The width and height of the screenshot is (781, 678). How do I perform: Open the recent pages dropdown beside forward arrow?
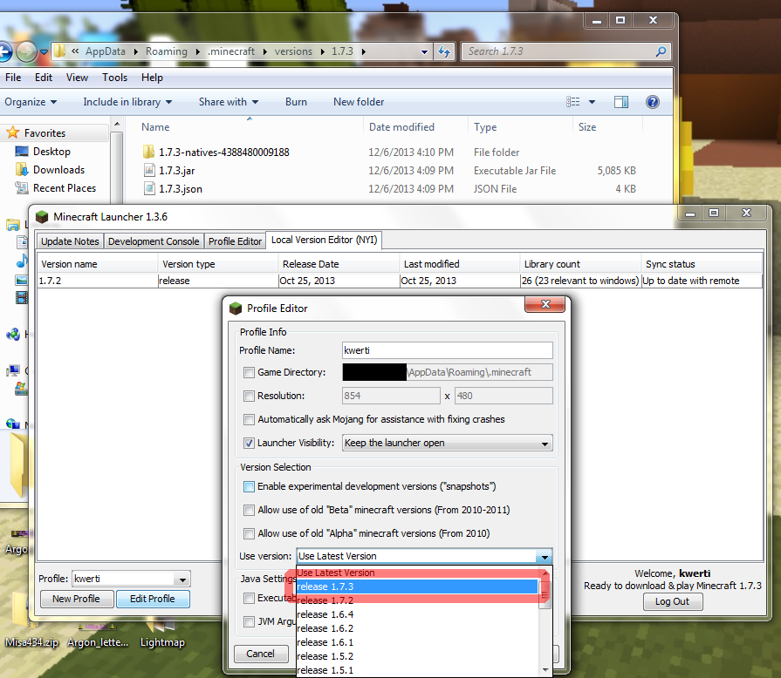(x=44, y=51)
